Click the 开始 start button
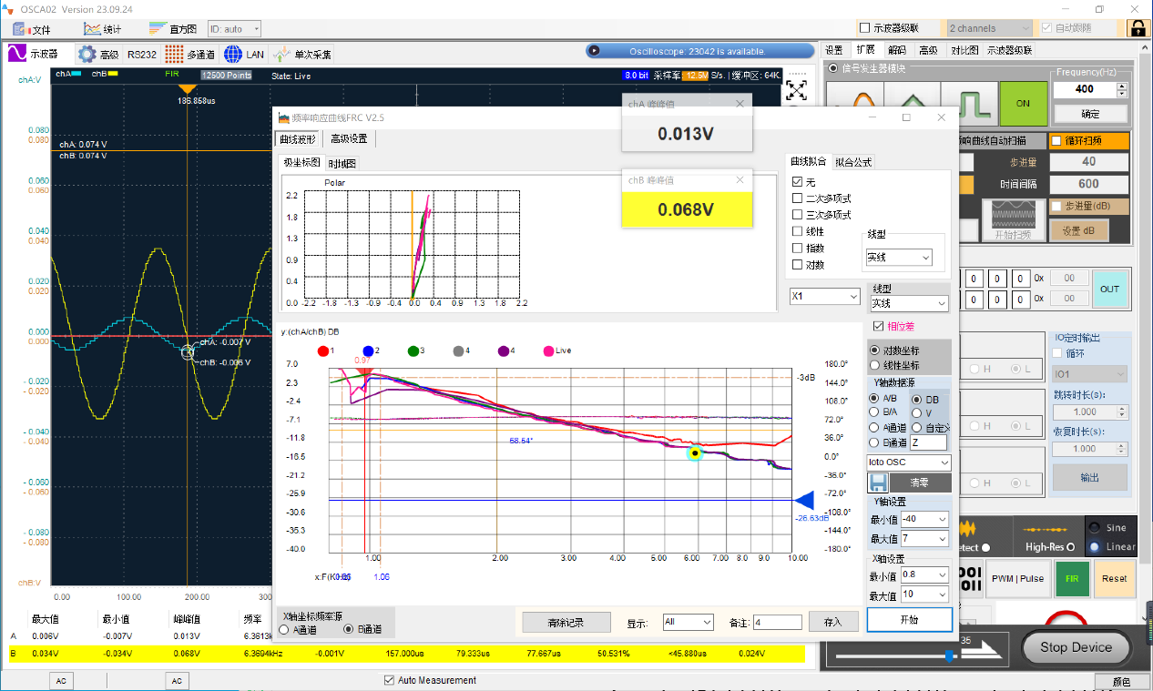 click(x=909, y=620)
